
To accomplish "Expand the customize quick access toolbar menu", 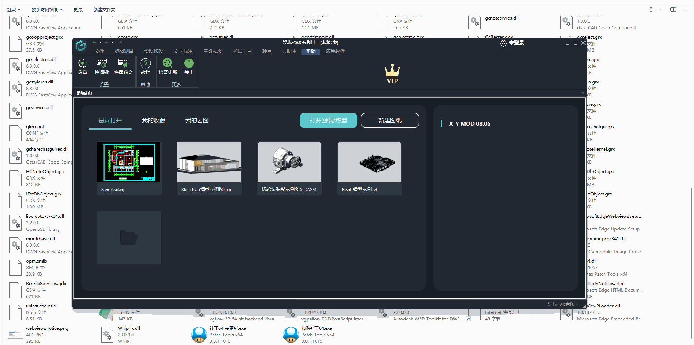I will click(121, 42).
